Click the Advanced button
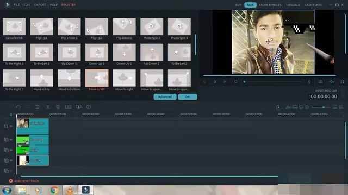348x195 pixels. point(165,97)
